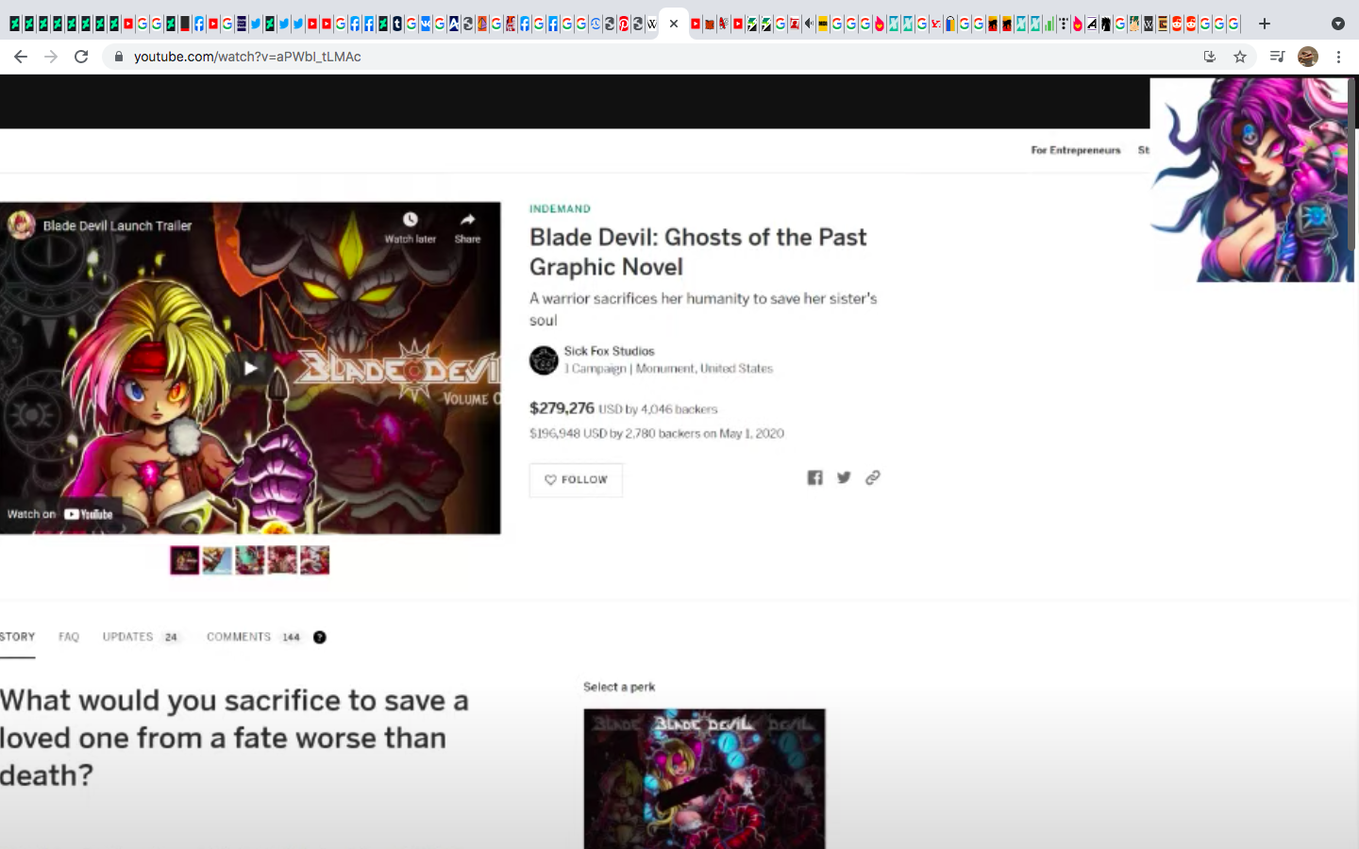The image size is (1359, 849).
Task: Select the FAQ tab
Action: pos(69,637)
